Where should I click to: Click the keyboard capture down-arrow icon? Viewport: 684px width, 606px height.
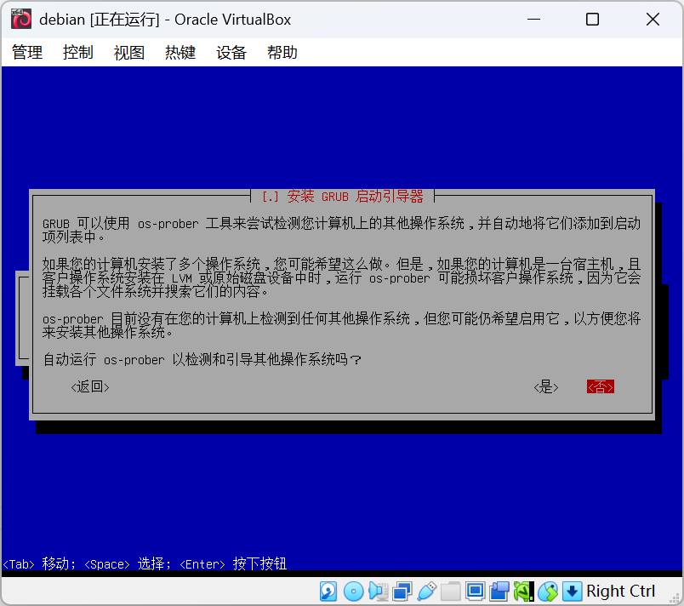pyautogui.click(x=572, y=592)
